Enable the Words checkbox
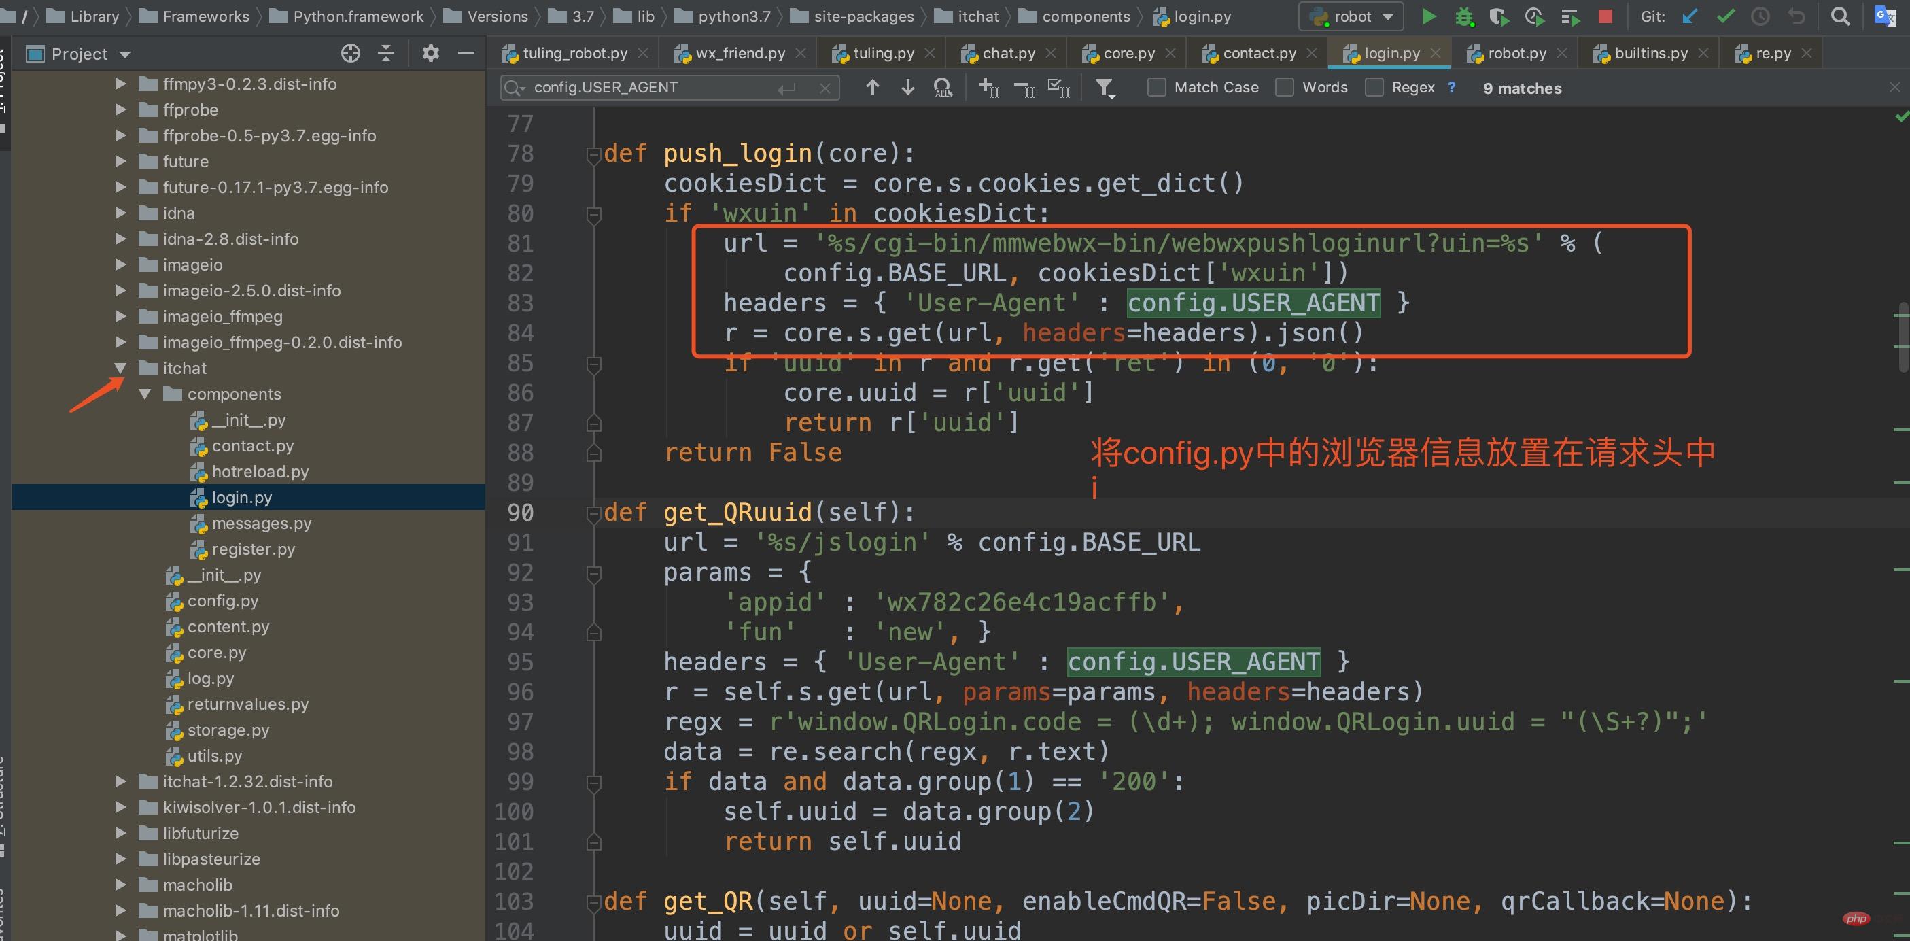Viewport: 1910px width, 941px height. [1284, 88]
